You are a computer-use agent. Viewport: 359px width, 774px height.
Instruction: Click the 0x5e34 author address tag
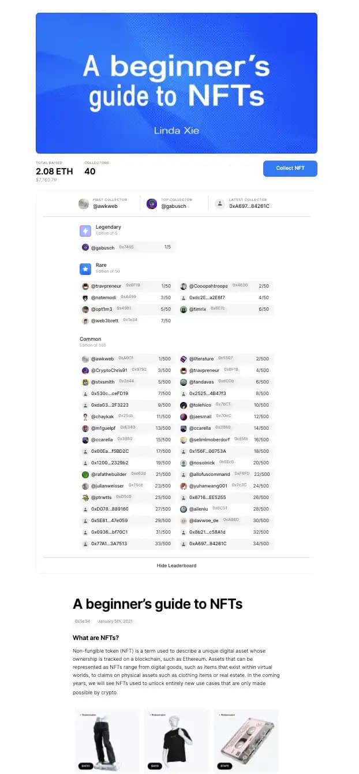click(82, 622)
